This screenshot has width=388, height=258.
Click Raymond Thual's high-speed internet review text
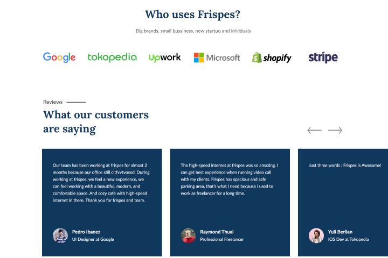[x=229, y=179]
